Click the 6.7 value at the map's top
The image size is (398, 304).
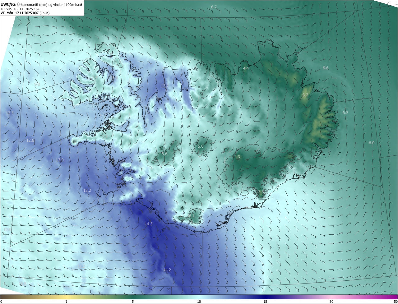pyautogui.click(x=214, y=7)
